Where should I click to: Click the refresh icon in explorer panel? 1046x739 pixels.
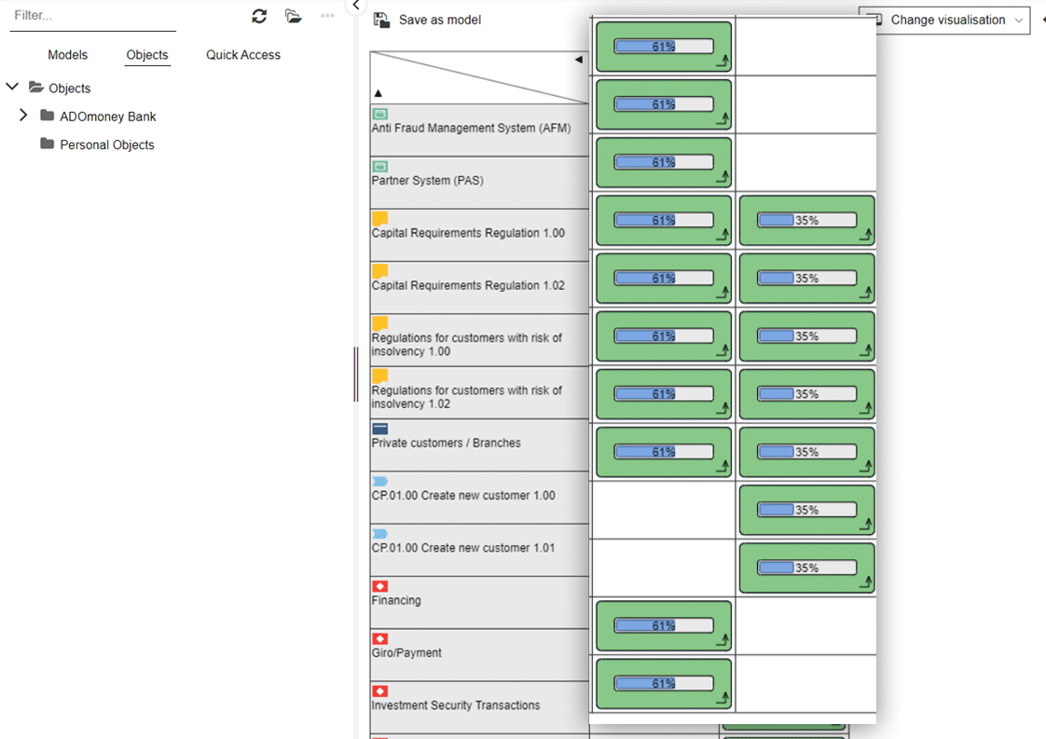pos(259,16)
